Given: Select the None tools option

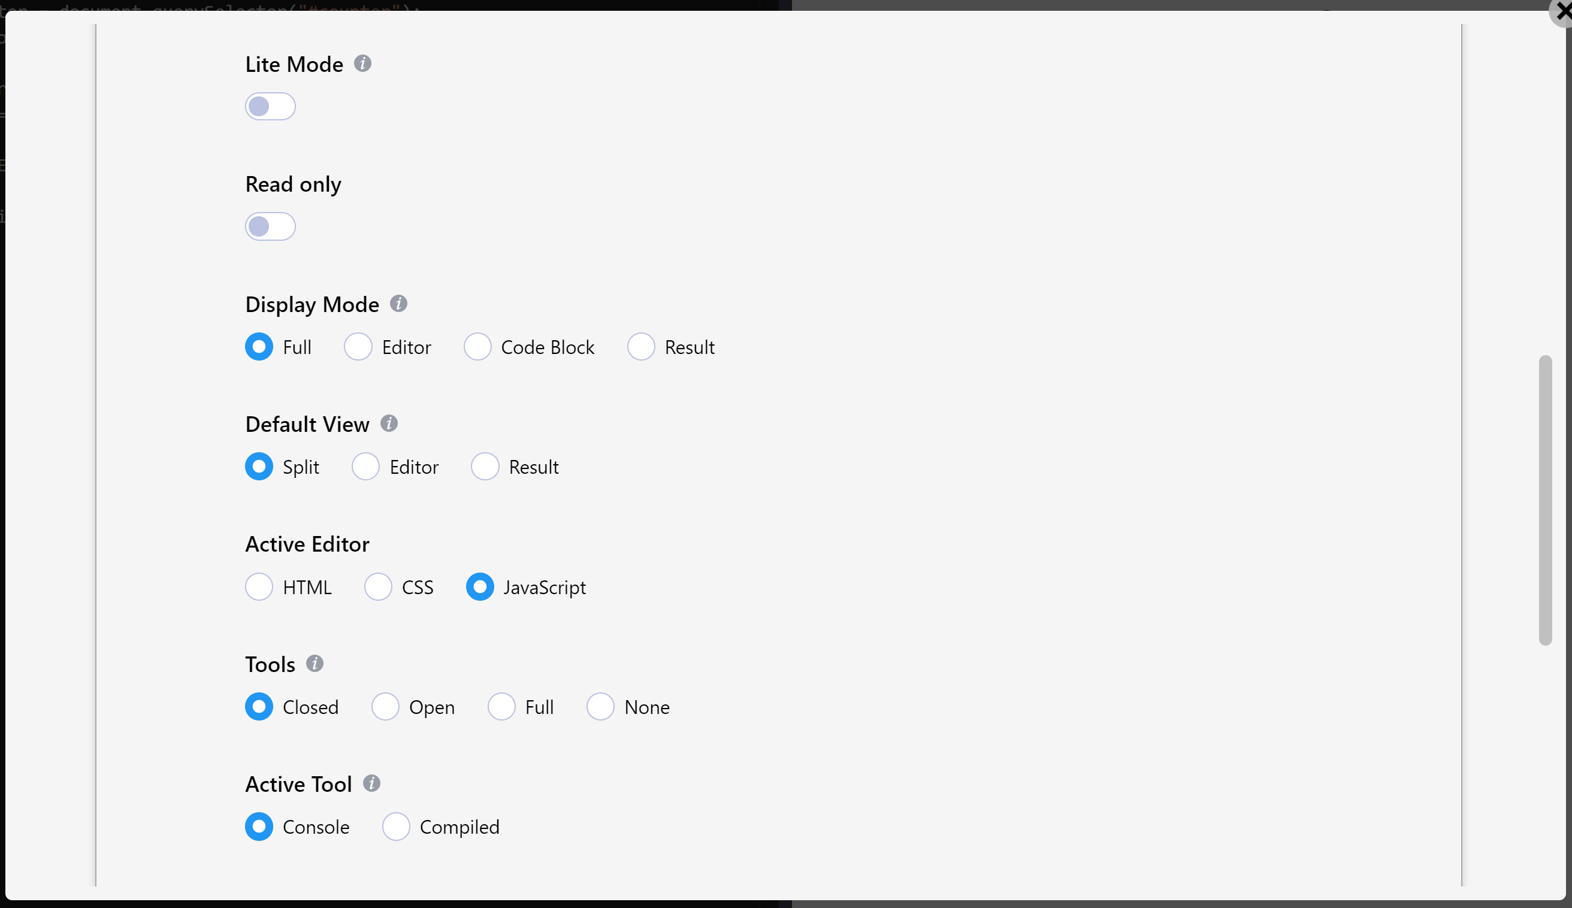Looking at the screenshot, I should click(x=600, y=707).
